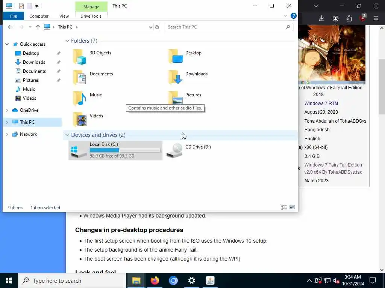Click the search magnifier icon in Explorer
The image size is (385, 288).
[x=288, y=27]
